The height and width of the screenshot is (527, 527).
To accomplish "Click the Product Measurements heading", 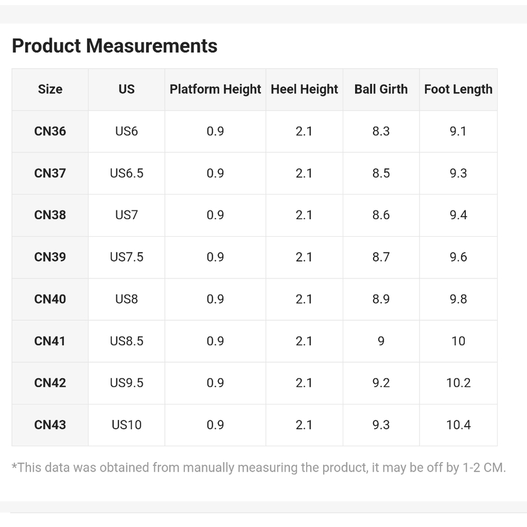I will [114, 46].
